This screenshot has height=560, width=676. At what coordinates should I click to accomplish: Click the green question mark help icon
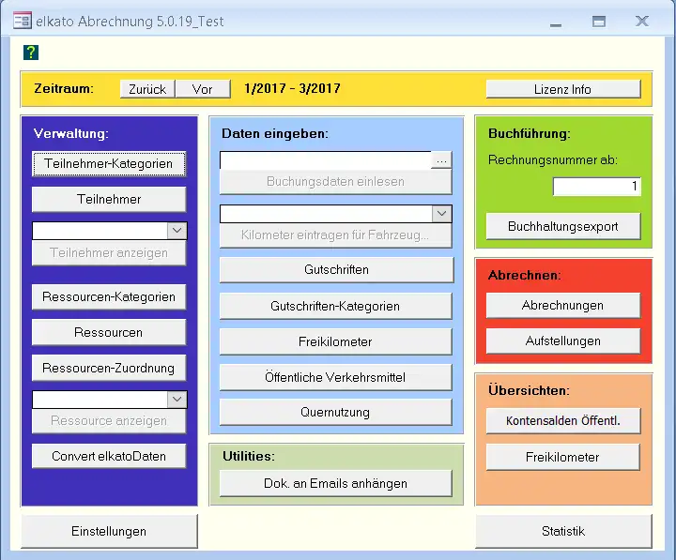(31, 53)
